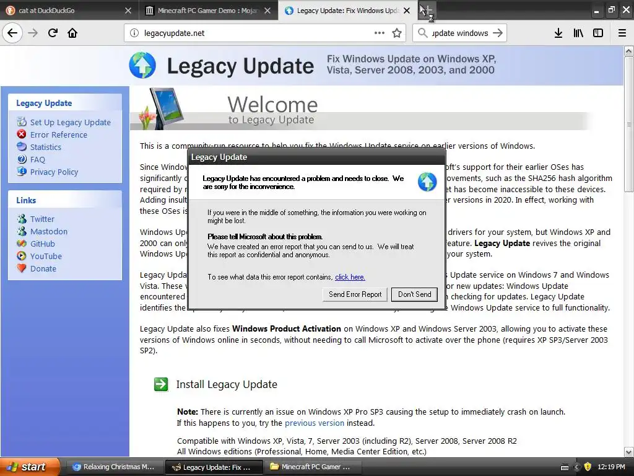Open the Library toolbar icon

click(x=578, y=33)
